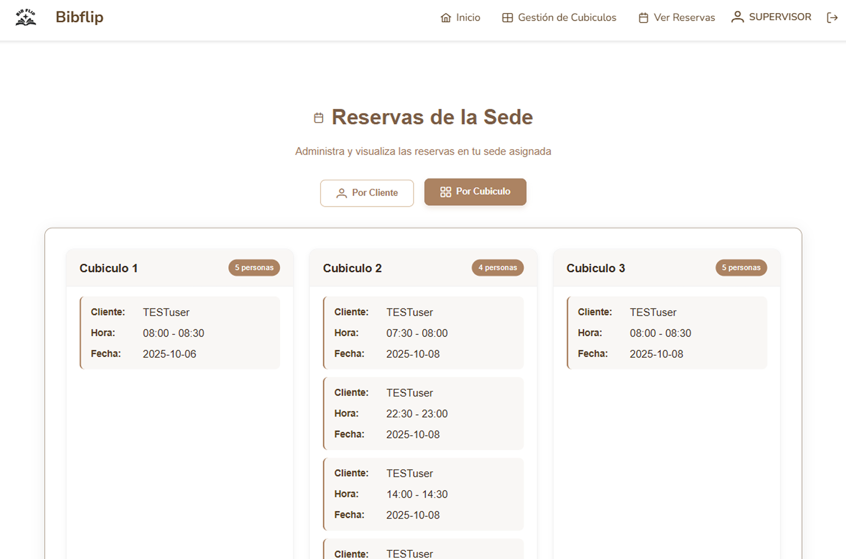
Task: Click TESTuser client name in Cubiculo 3
Action: (x=653, y=312)
